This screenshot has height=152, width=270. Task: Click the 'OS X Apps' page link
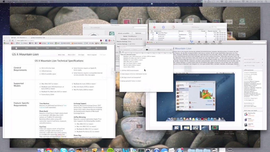pos(81,55)
